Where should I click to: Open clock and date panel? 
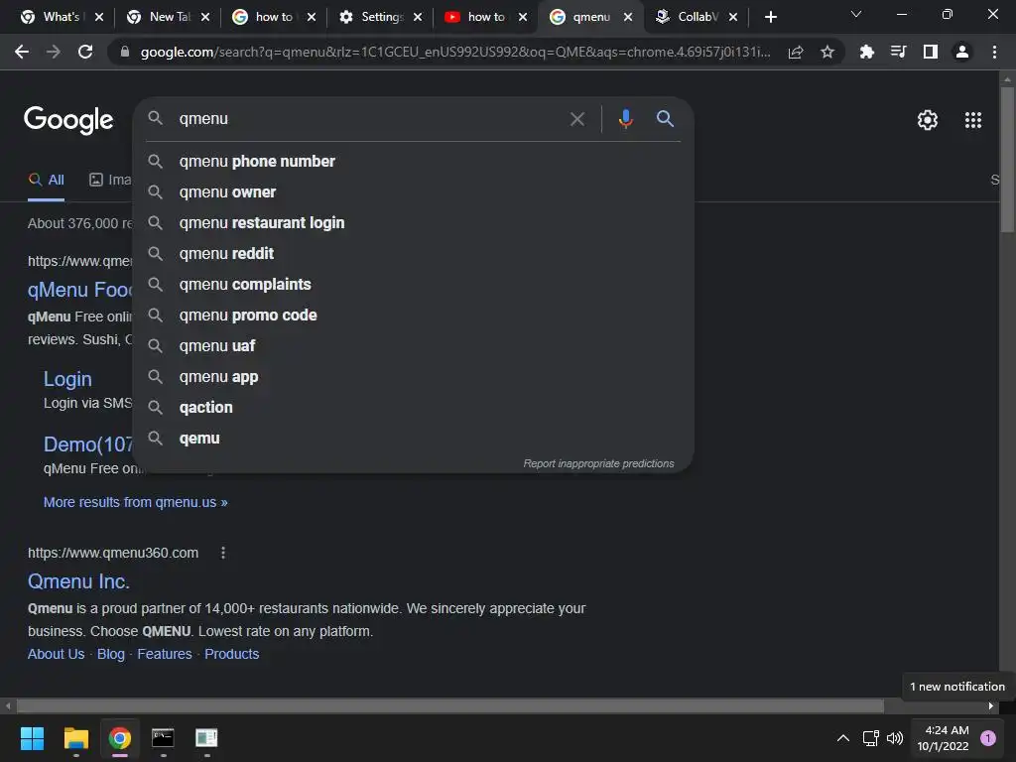click(943, 738)
